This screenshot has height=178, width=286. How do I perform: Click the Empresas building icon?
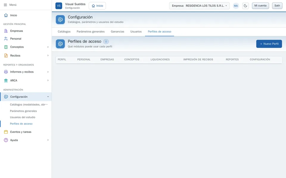pos(6,31)
